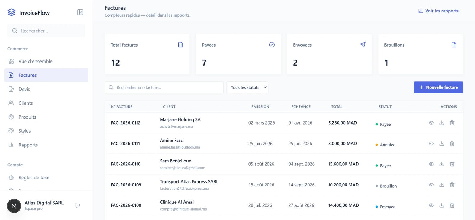Viewport: 475px width, 220px height.
Task: Open Produits section
Action: [x=46, y=117]
